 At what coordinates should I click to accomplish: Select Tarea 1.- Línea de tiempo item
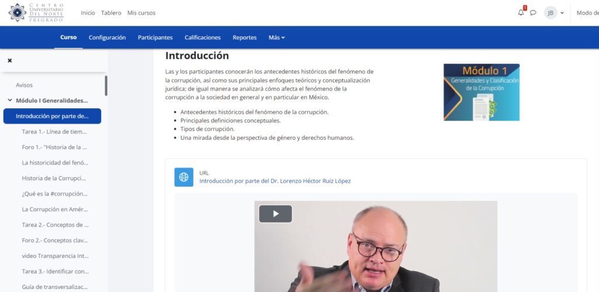(x=54, y=132)
